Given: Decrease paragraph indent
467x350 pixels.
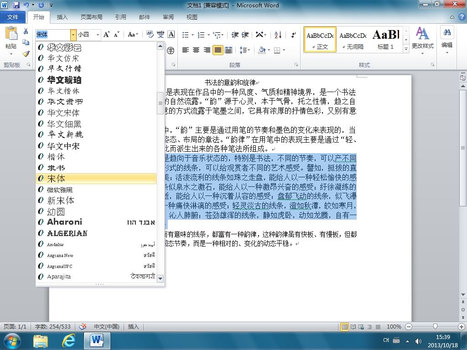Looking at the screenshot, I should 235,35.
